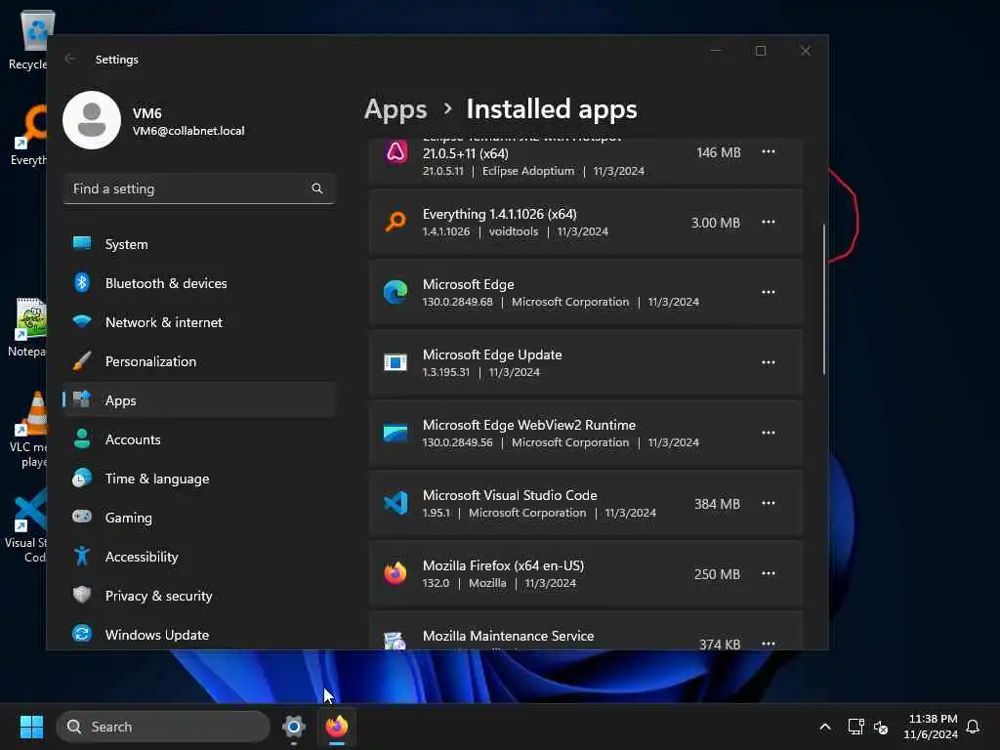Open Bluetooth & devices settings

(x=199, y=283)
